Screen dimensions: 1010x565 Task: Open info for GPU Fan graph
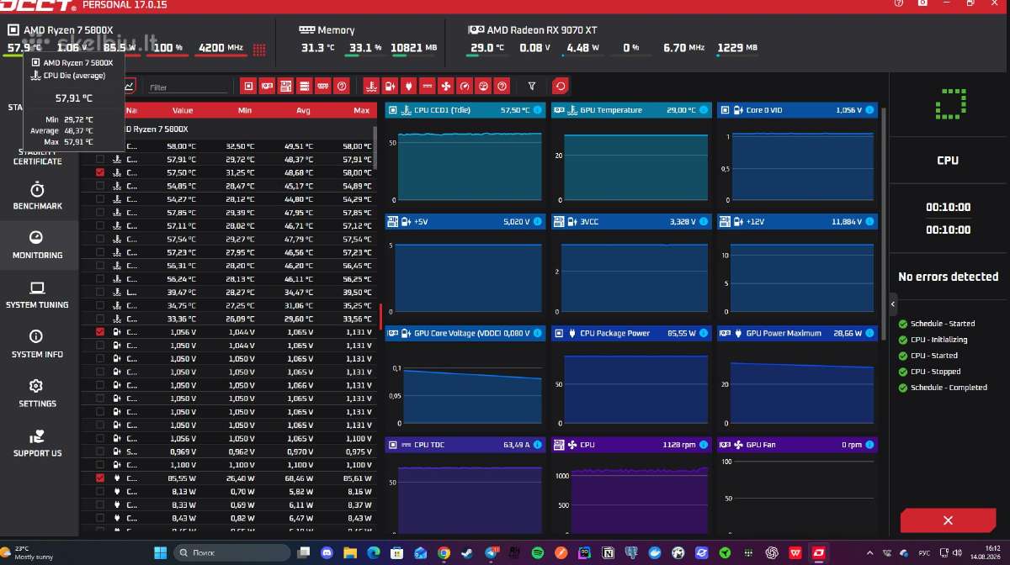coord(869,444)
